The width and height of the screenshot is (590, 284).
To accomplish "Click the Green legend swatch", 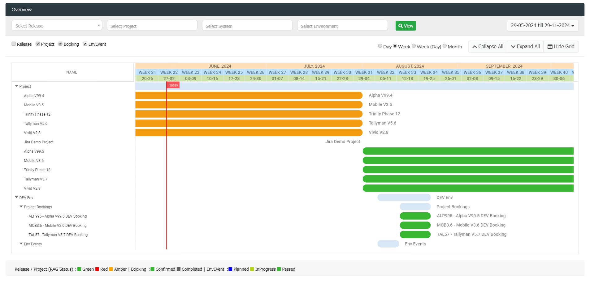I will tap(79, 269).
